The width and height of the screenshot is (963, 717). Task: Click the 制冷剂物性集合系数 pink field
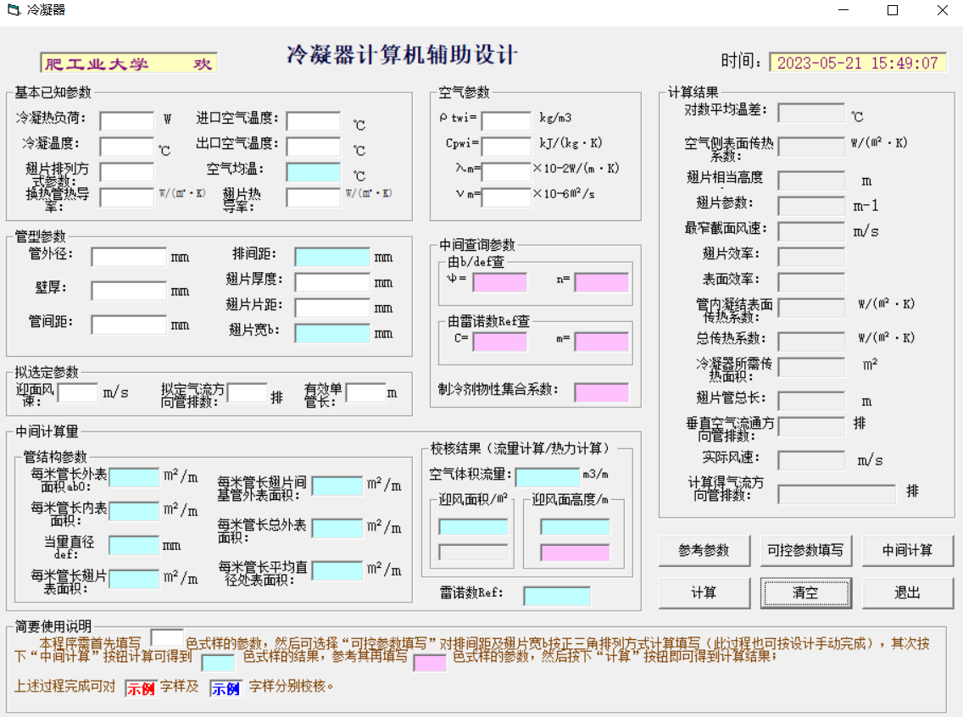[601, 392]
